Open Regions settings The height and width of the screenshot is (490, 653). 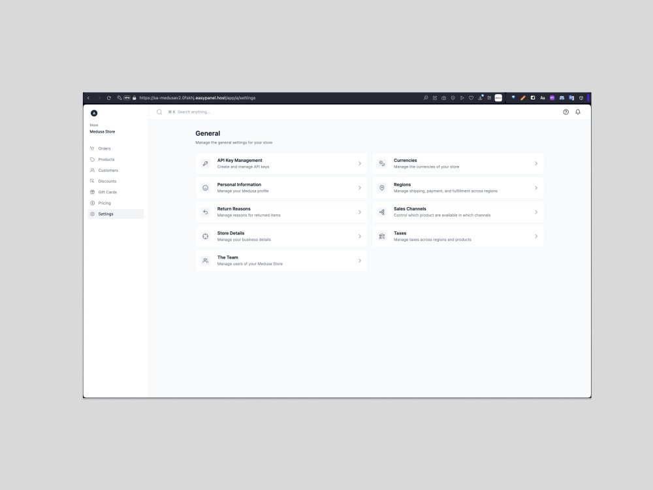[458, 188]
